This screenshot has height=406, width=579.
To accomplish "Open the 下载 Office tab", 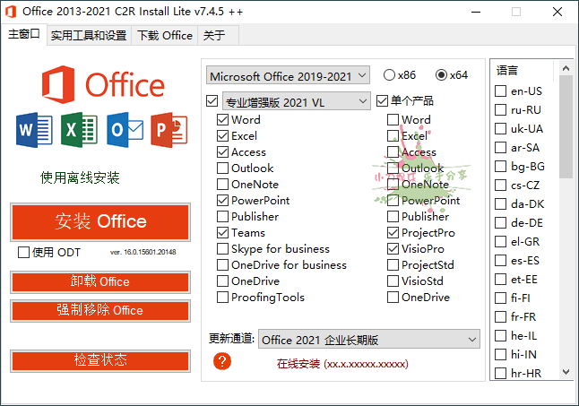I will pyautogui.click(x=165, y=36).
